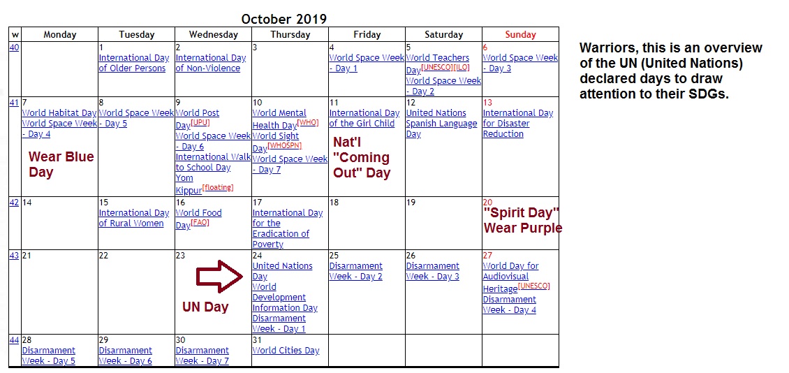
Task: Open International Day of Rural Women link
Action: 134,218
